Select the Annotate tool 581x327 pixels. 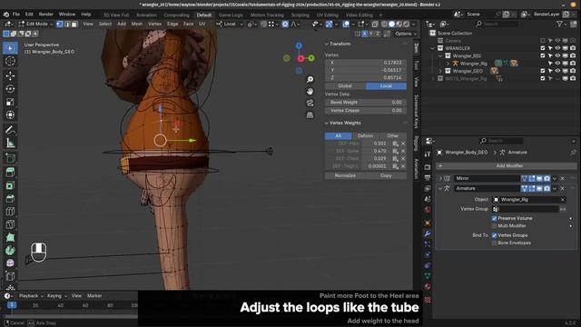point(10,130)
